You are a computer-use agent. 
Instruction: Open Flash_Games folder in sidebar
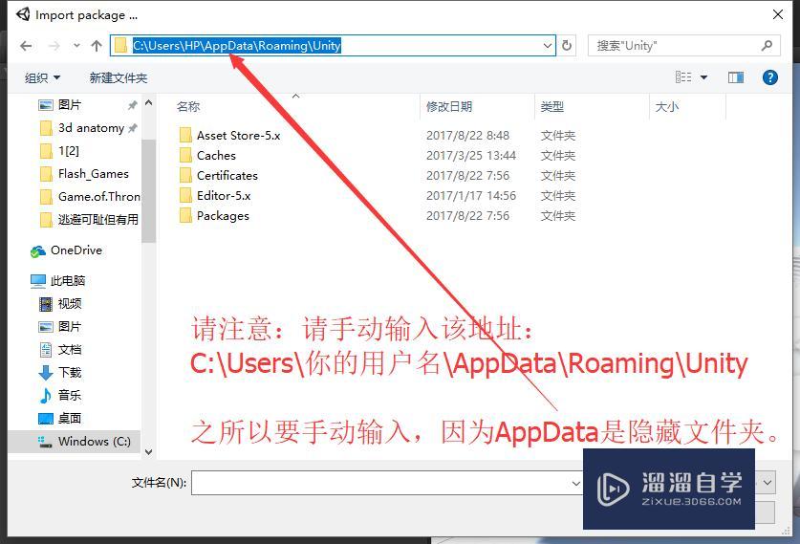click(x=84, y=173)
